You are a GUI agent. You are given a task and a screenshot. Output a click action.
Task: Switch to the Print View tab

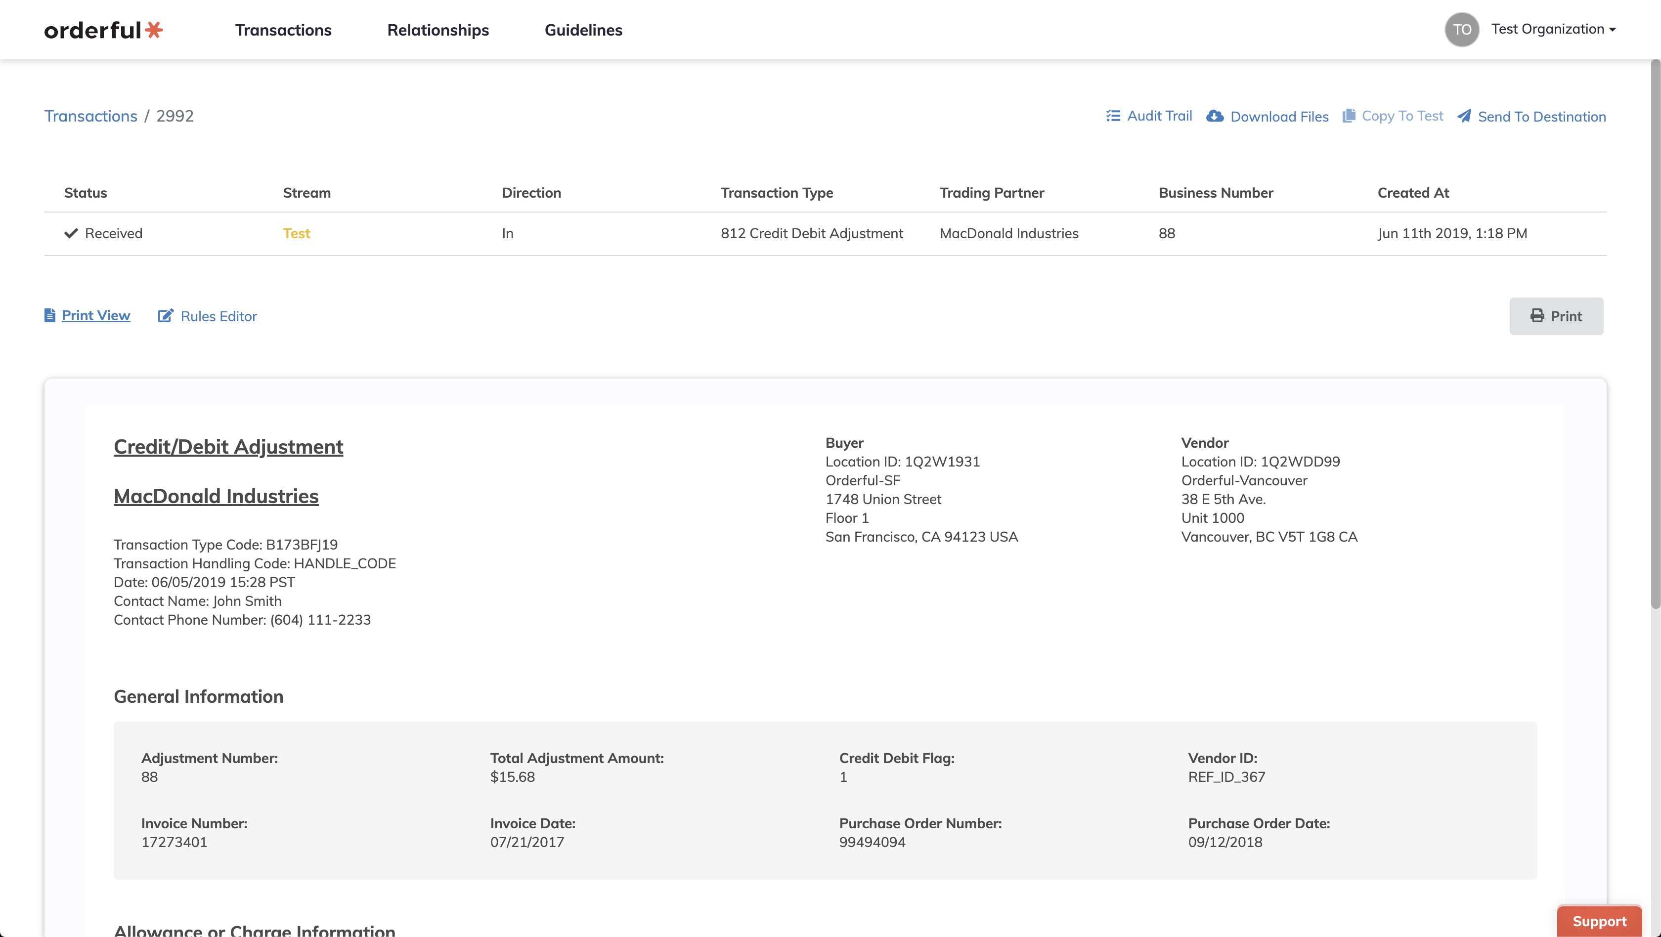click(95, 315)
